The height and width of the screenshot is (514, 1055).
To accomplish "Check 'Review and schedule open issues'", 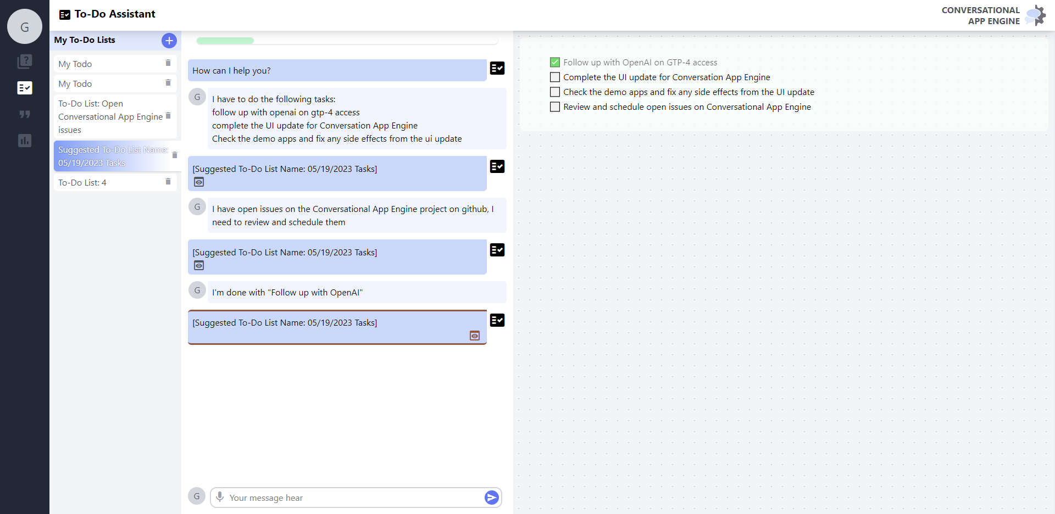I will click(555, 107).
